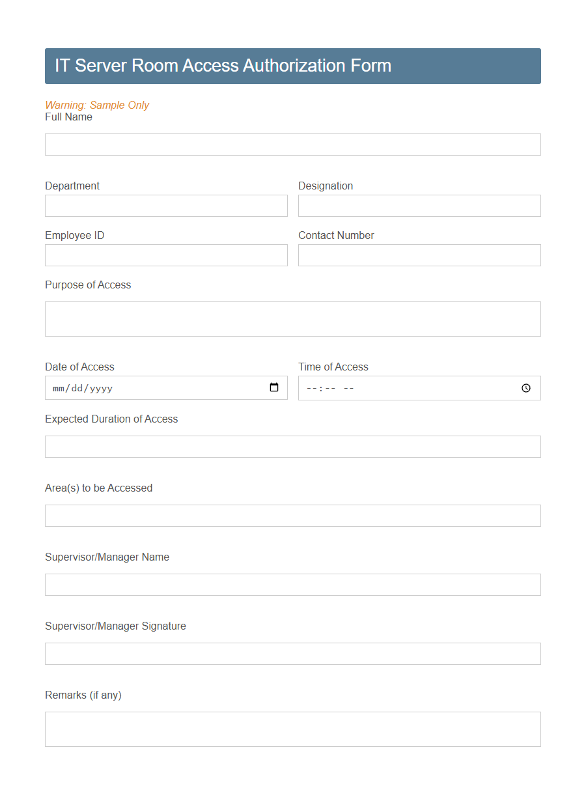Click the Remarks (if any) label

(83, 695)
